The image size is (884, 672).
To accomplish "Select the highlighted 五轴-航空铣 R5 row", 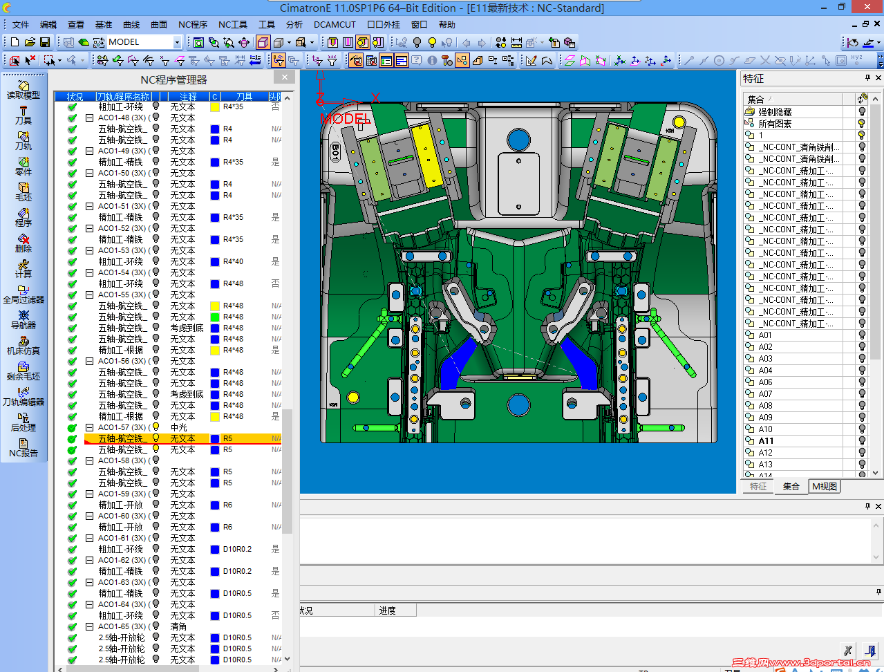I will 182,438.
